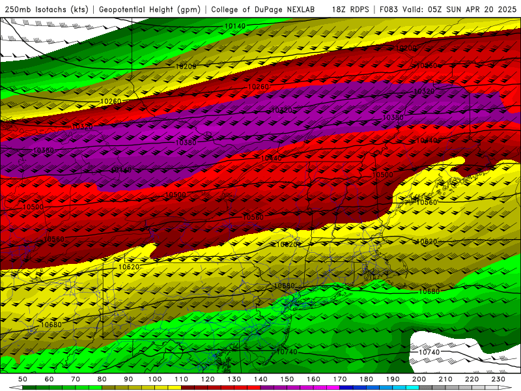Click 'Valid: 05Z SUN APR 20 2025' timestamp
This screenshot has width=521, height=391.
pos(460,10)
